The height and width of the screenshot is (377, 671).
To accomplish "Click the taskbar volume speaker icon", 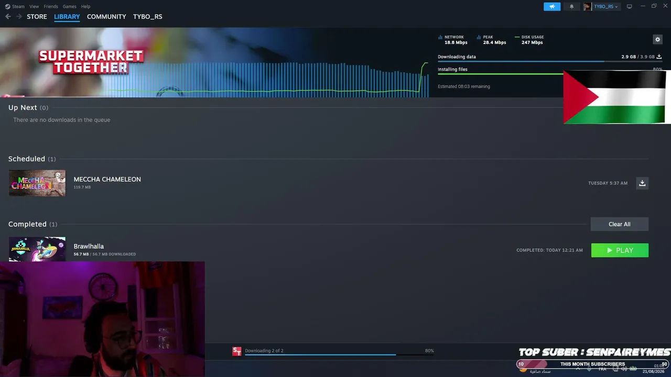I will pyautogui.click(x=624, y=369).
